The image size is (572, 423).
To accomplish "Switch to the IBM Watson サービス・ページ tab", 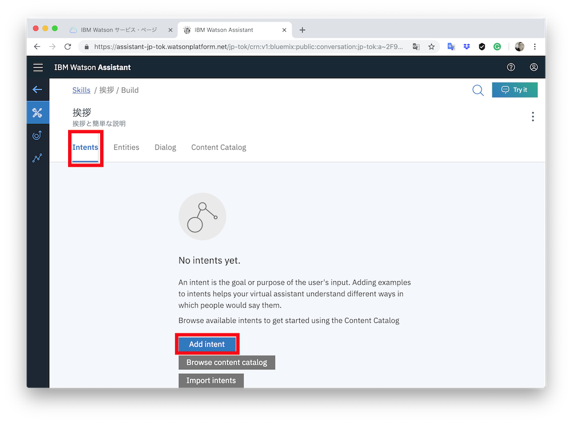I will pyautogui.click(x=120, y=30).
